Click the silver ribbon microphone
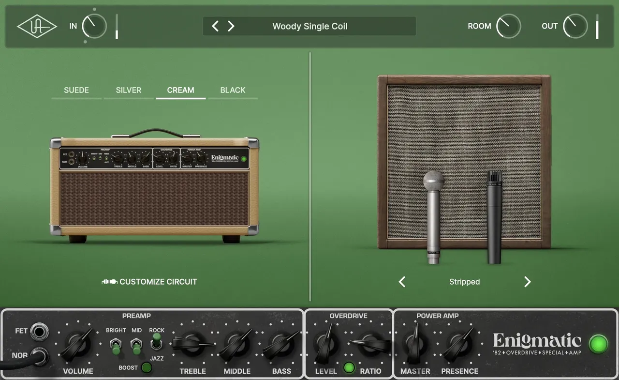This screenshot has height=380, width=619. point(433,217)
